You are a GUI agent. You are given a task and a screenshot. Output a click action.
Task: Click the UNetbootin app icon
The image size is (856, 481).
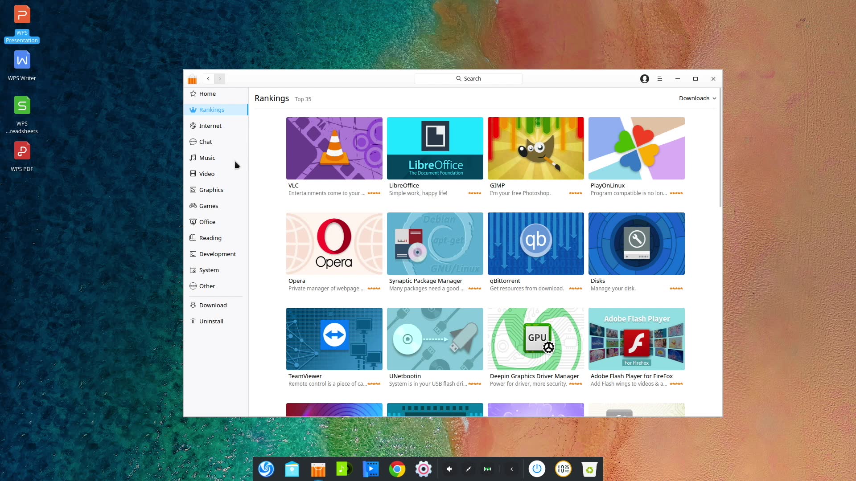pyautogui.click(x=435, y=339)
